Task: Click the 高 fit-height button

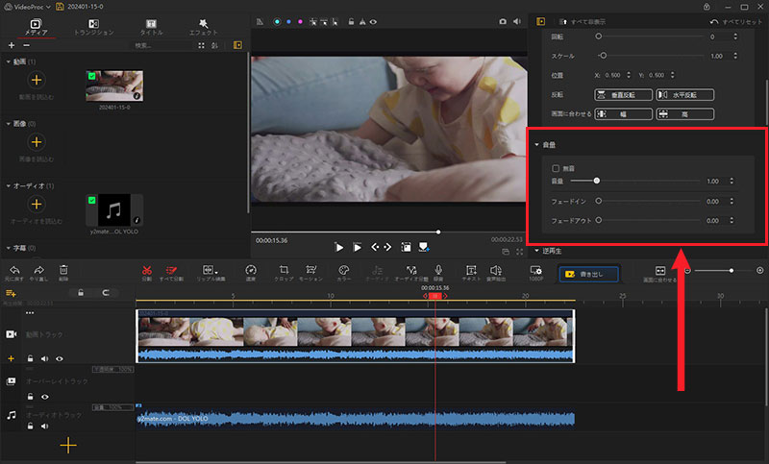Action: [x=684, y=114]
